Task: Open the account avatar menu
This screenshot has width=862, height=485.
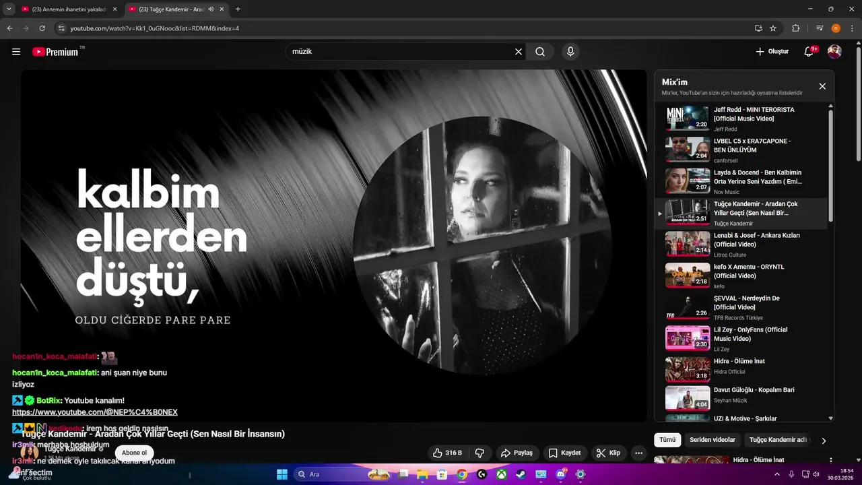Action: point(834,52)
